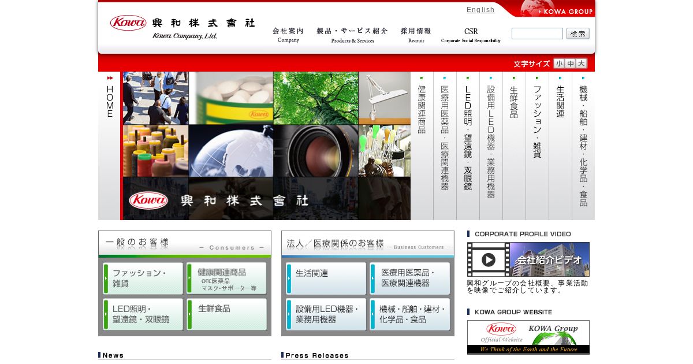Open 医療用医薬品・医療関連機器 vertical tab

pyautogui.click(x=445, y=146)
